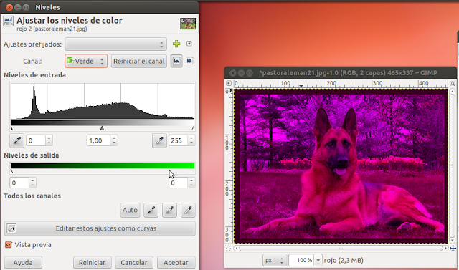Click low input level spinner arrows
The image size is (459, 270).
pyautogui.click(x=49, y=140)
